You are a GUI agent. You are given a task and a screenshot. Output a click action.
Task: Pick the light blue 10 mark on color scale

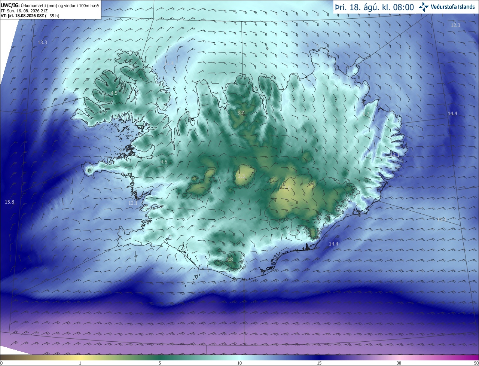[239, 363]
